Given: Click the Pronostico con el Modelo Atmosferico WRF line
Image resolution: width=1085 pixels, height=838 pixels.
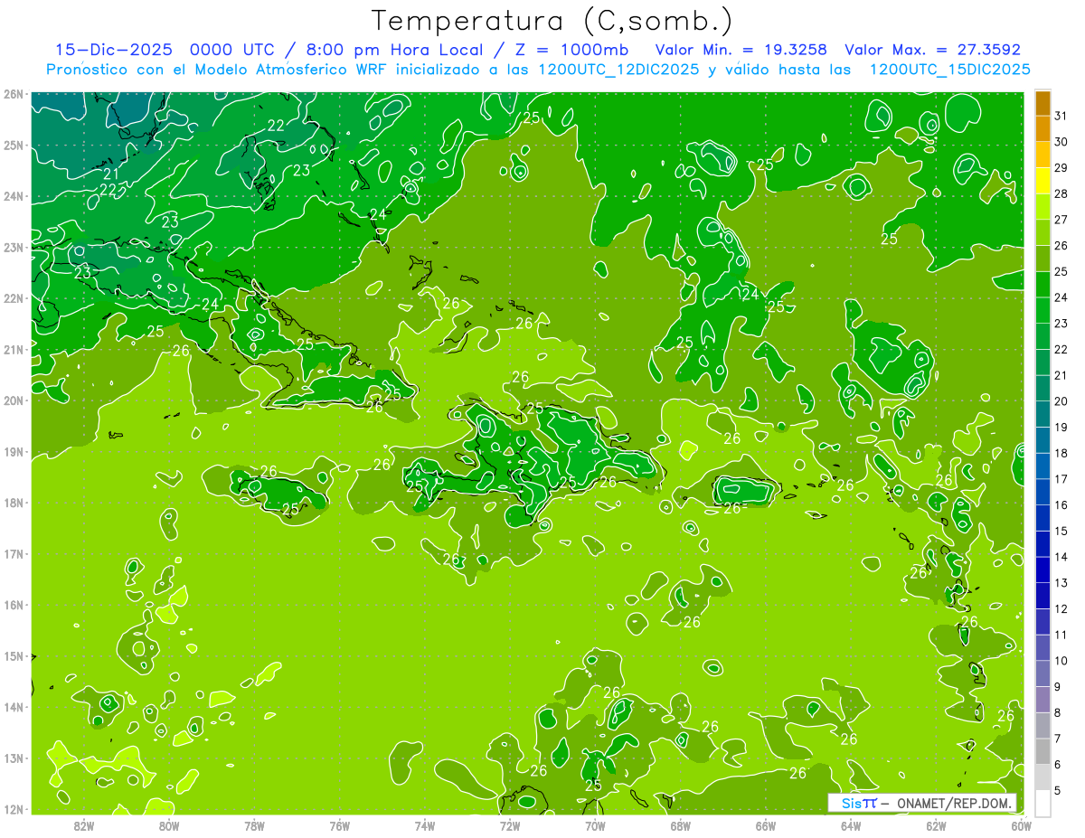Looking at the screenshot, I should click(538, 70).
